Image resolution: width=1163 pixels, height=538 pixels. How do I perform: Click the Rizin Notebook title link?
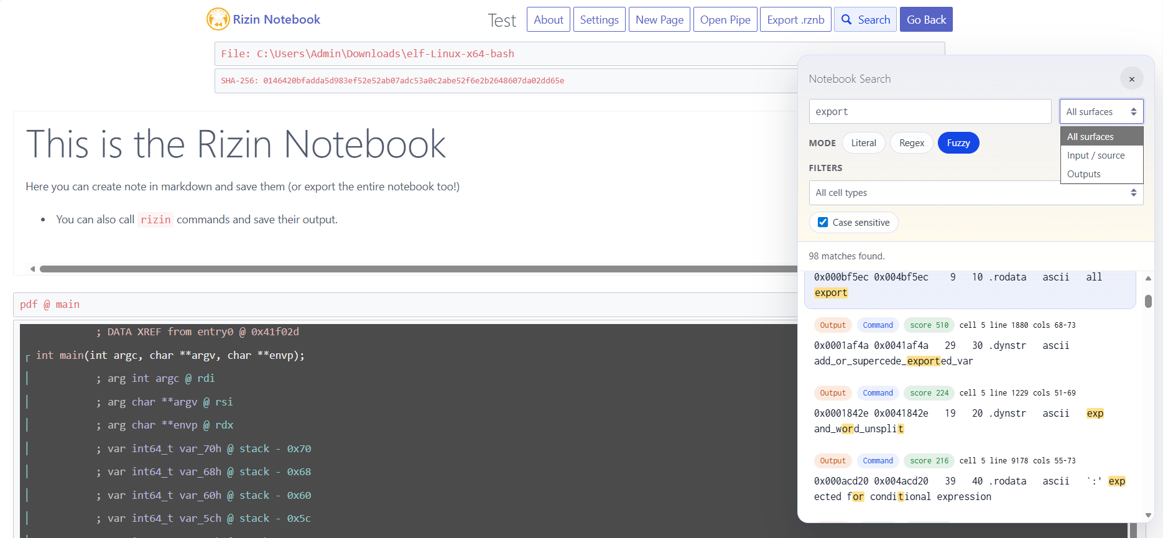[x=277, y=19]
